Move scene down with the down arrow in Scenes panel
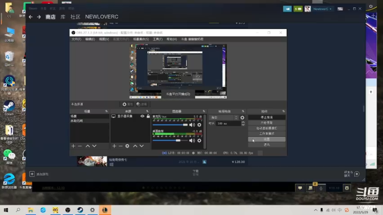Image resolution: width=383 pixels, height=215 pixels. click(x=94, y=146)
